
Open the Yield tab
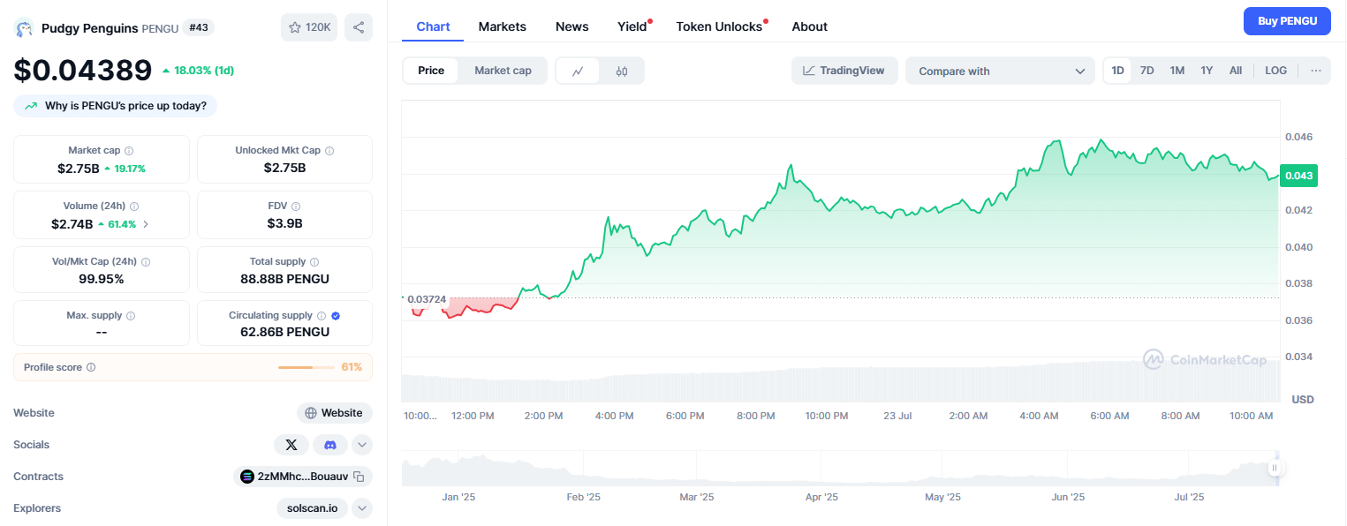632,26
